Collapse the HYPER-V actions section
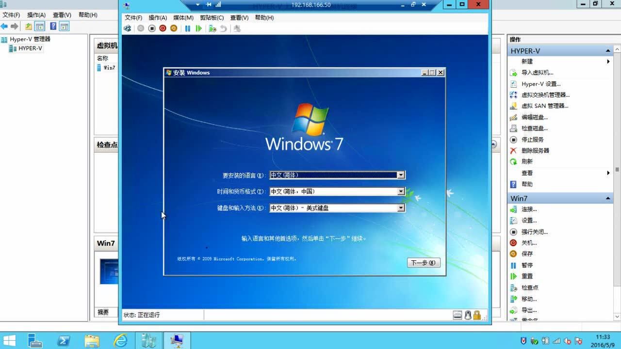 coord(608,51)
